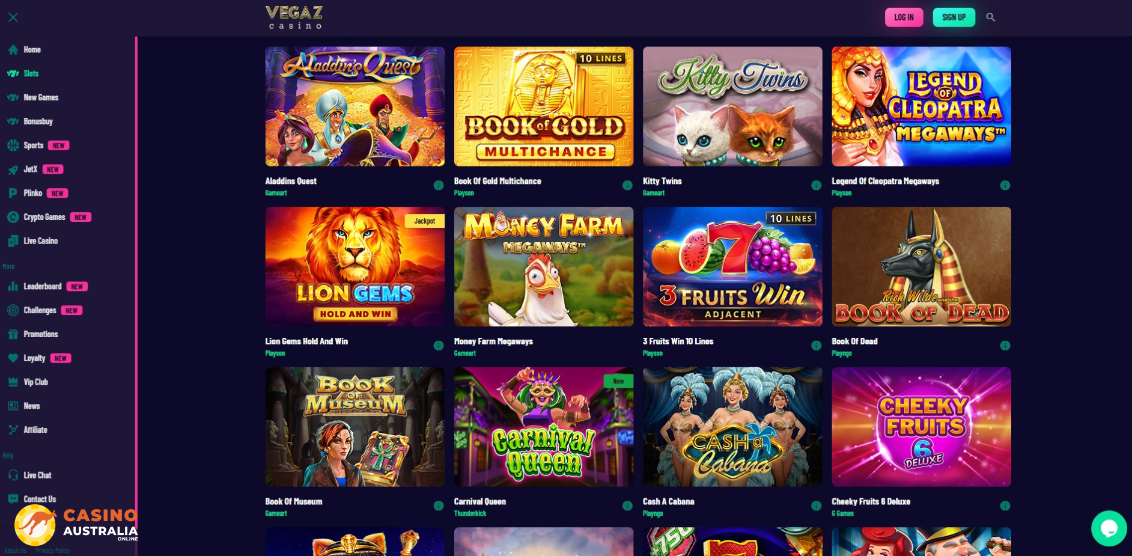
Task: Click the info icon for Book Of Dead
Action: [1005, 346]
